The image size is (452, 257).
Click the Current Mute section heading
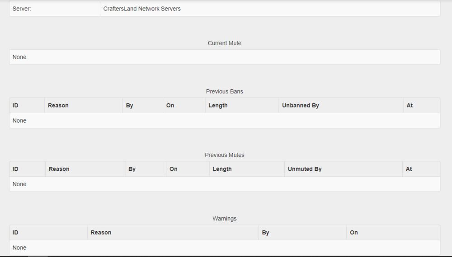[225, 43]
